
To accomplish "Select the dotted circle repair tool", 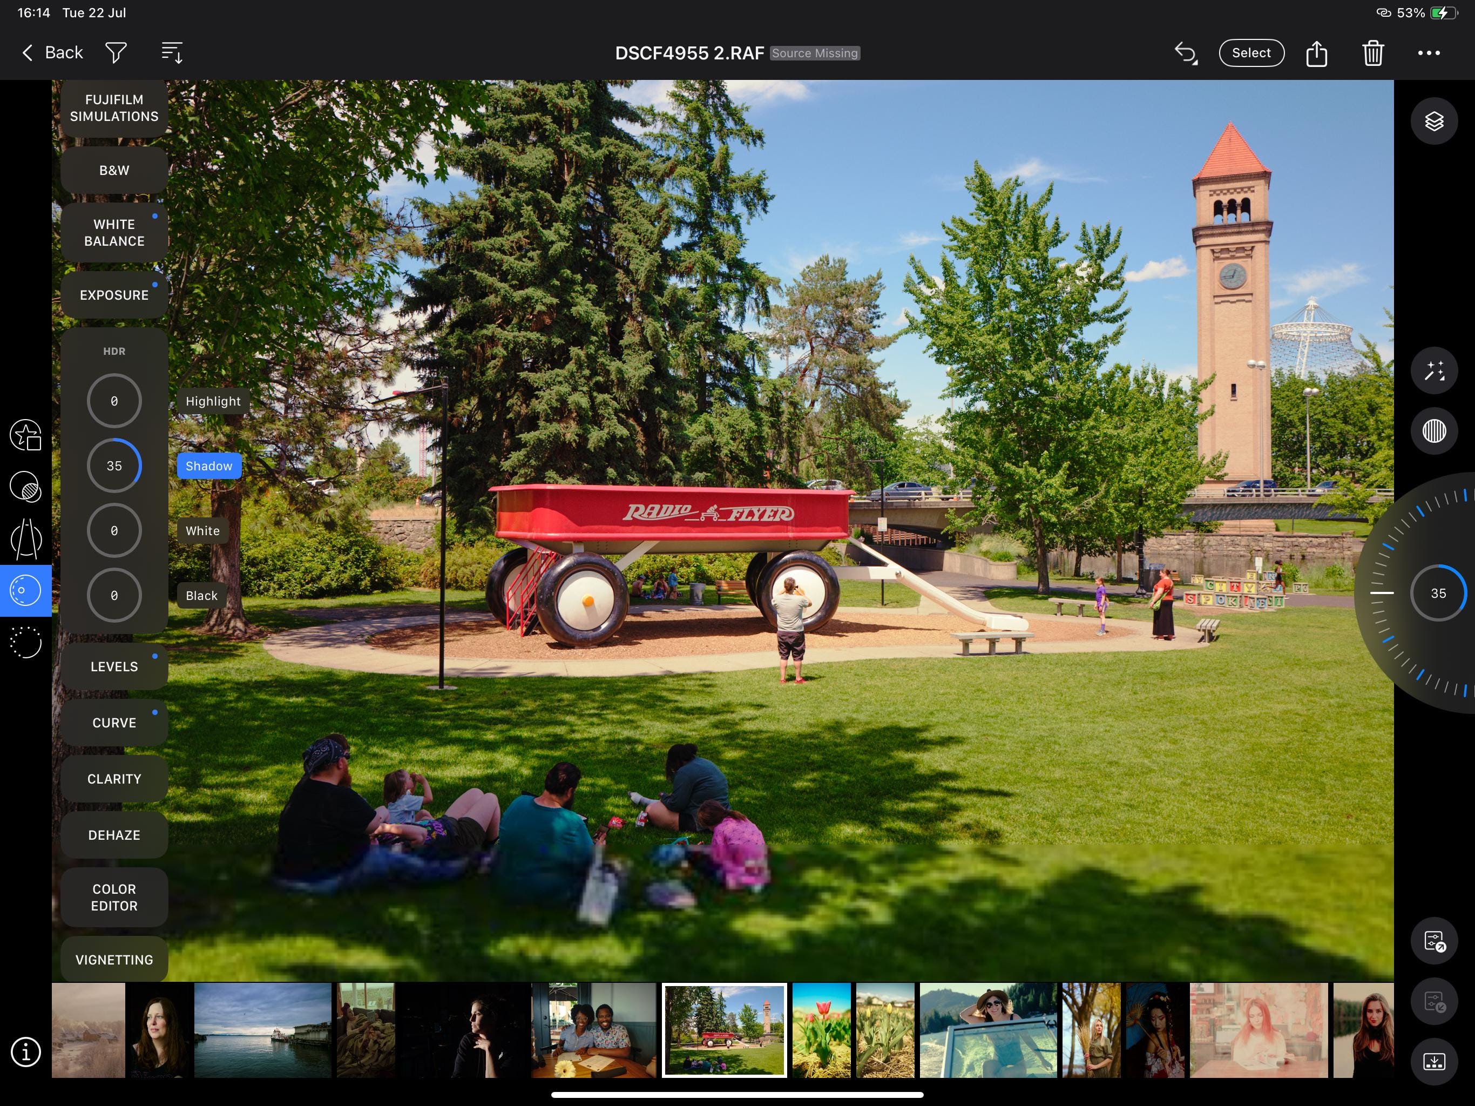I will tap(25, 643).
